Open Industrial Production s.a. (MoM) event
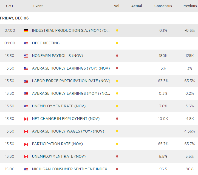Image resolution: width=198 pixels, height=175 pixels. tap(71, 31)
